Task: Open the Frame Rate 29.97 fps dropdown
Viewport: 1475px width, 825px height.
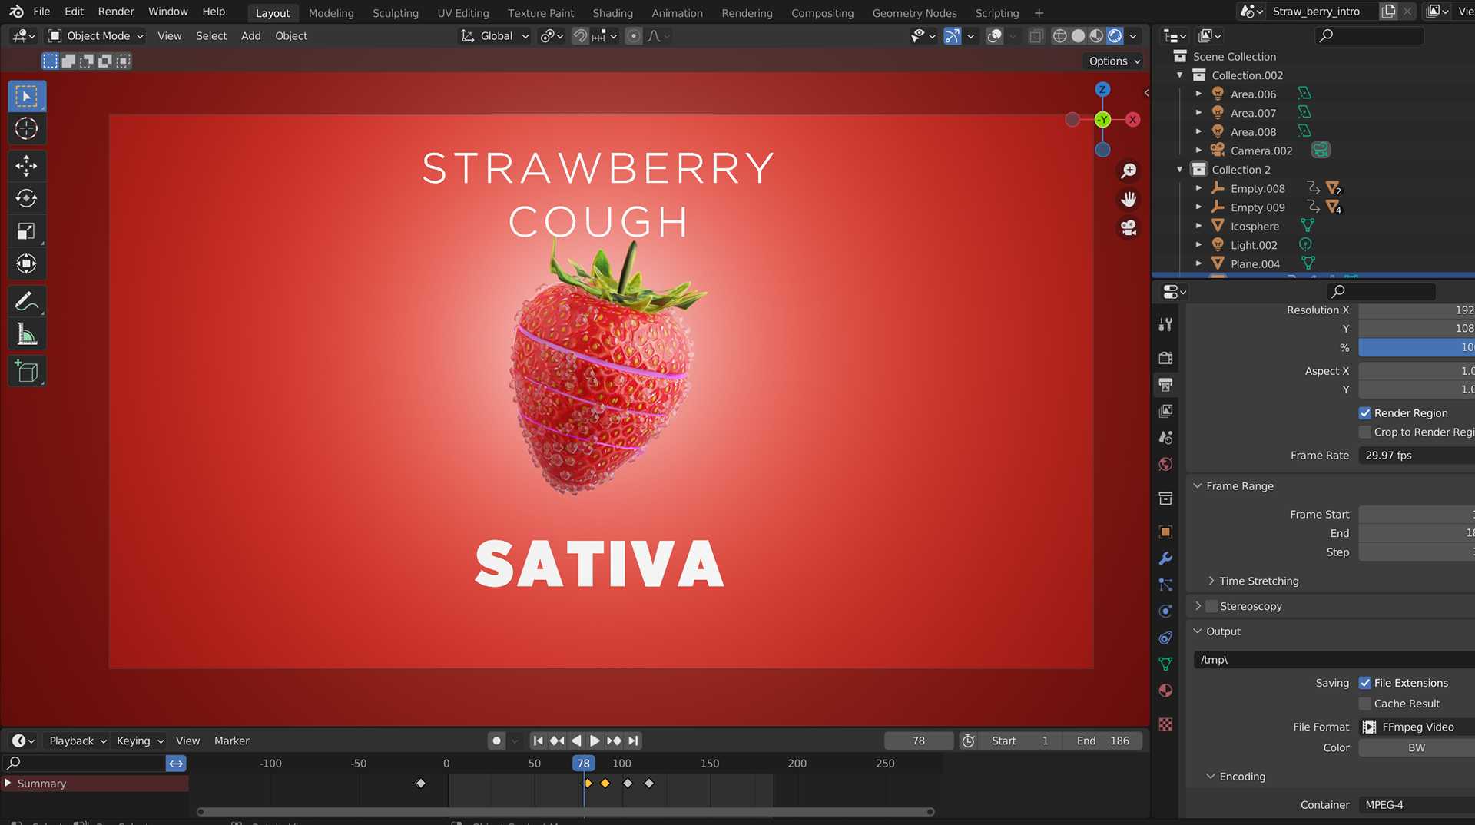Action: pyautogui.click(x=1416, y=456)
